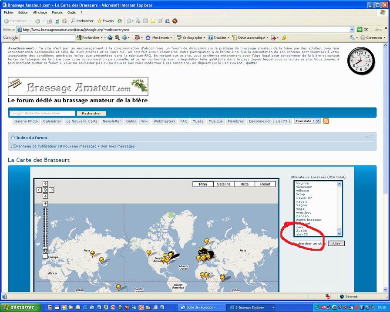390x312 pixels.
Task: Click the Index du forum link
Action: point(31,138)
